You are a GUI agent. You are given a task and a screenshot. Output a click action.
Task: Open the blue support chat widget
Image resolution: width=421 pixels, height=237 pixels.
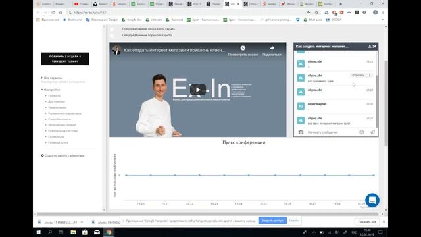click(372, 200)
